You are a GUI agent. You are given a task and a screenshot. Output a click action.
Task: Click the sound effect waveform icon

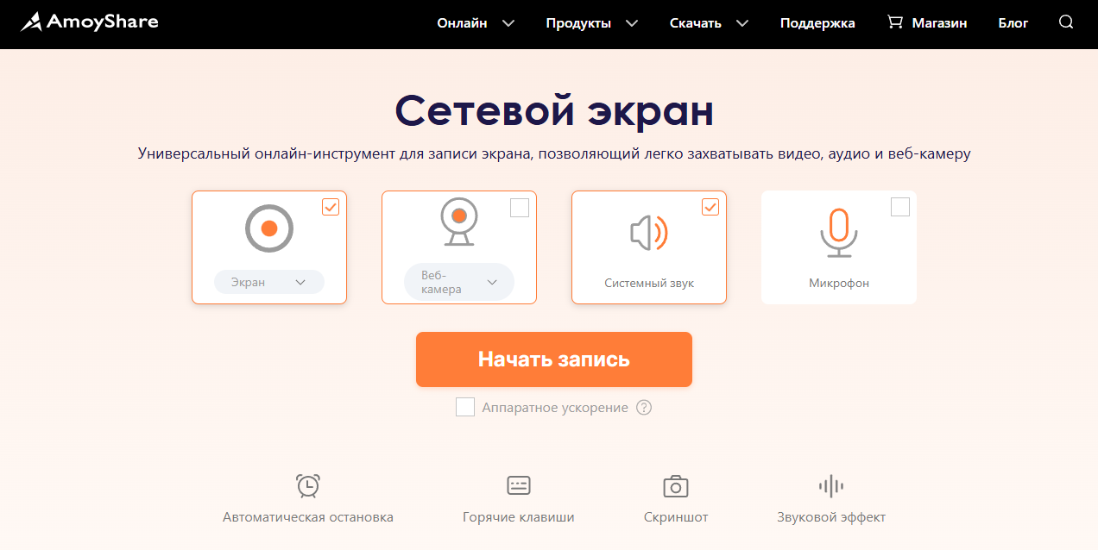[x=831, y=485]
